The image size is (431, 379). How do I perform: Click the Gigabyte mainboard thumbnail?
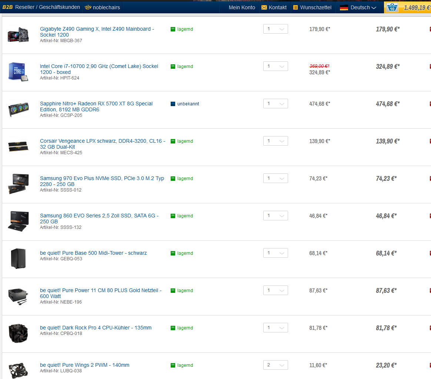coord(18,35)
